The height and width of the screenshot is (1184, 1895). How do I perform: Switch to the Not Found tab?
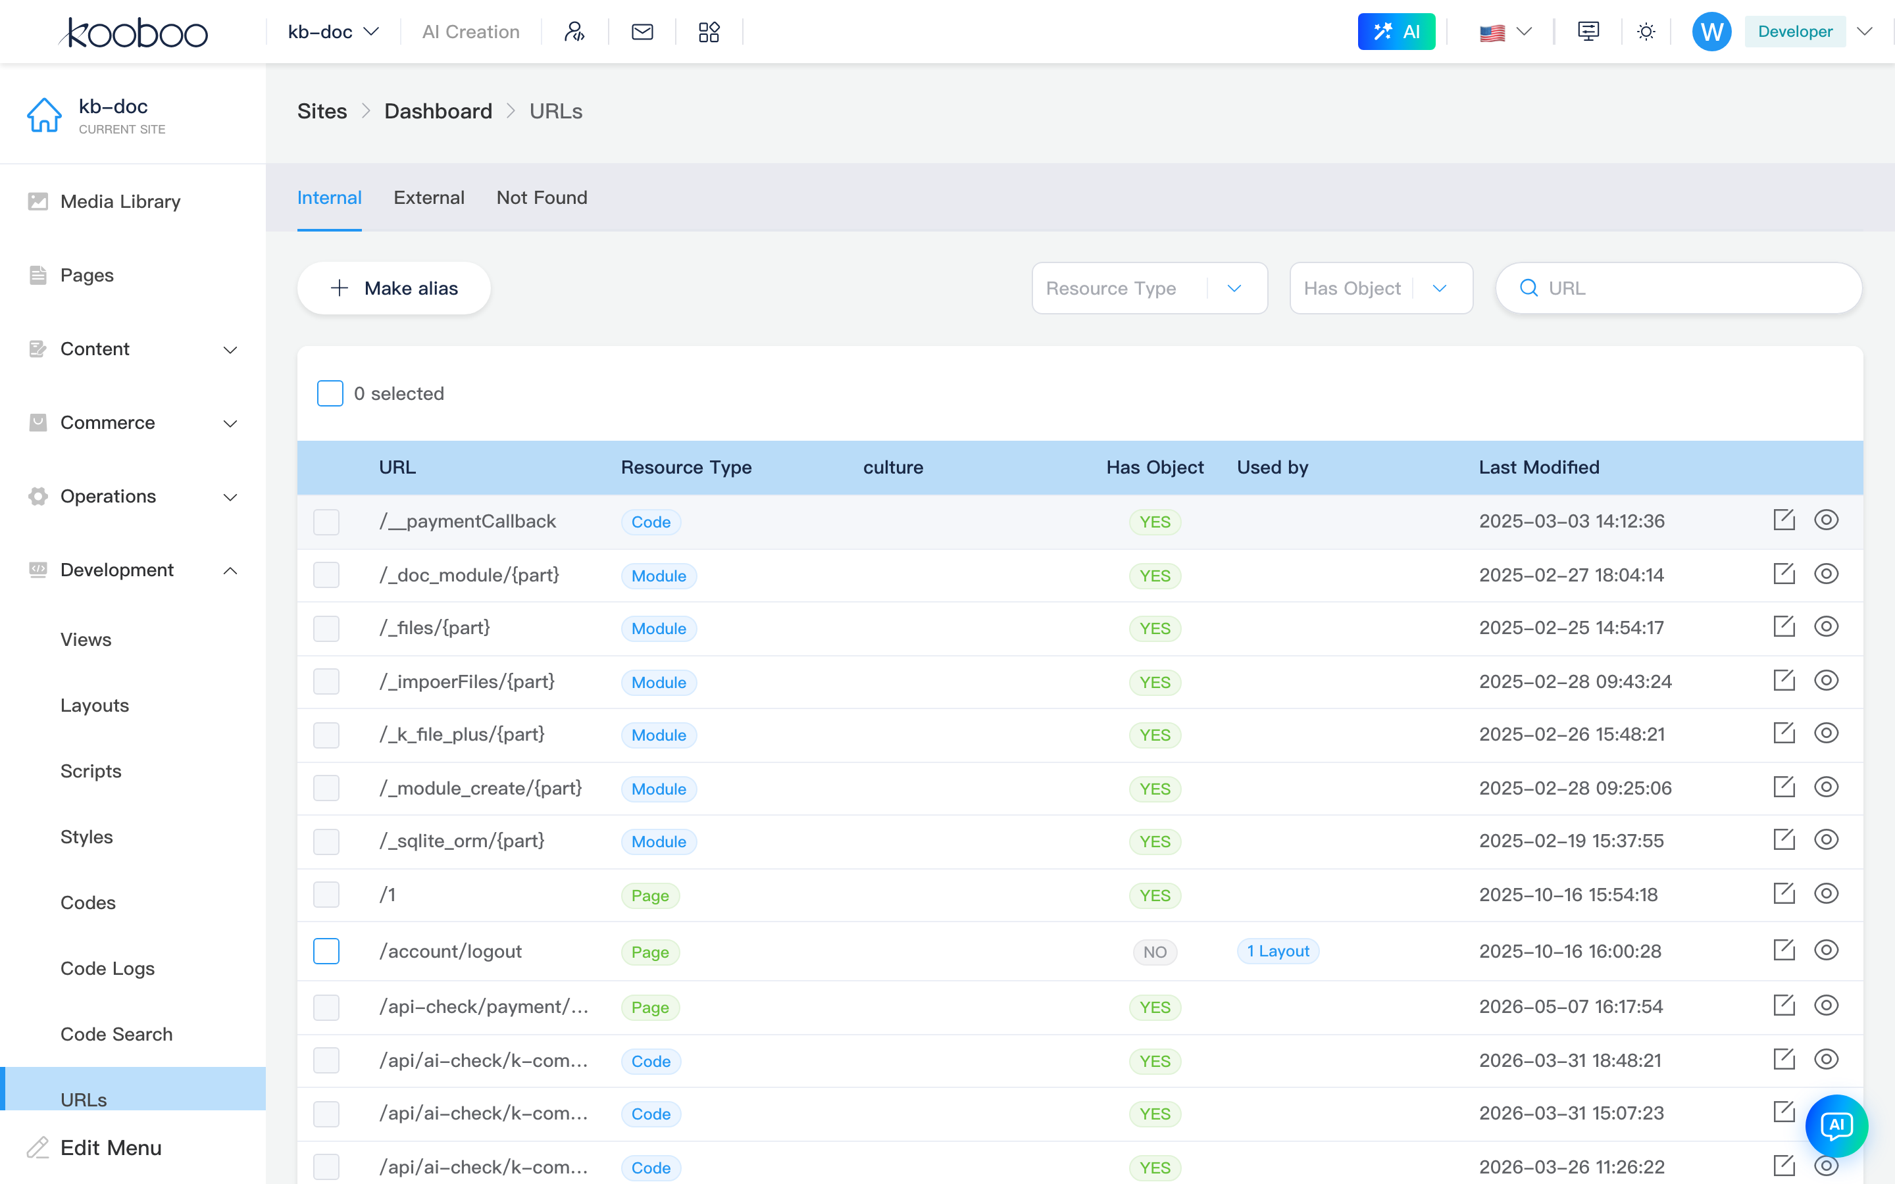click(x=542, y=197)
